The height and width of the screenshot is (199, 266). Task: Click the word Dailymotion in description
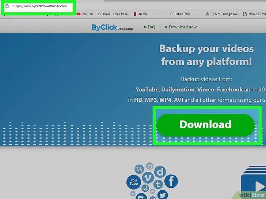click(x=178, y=90)
